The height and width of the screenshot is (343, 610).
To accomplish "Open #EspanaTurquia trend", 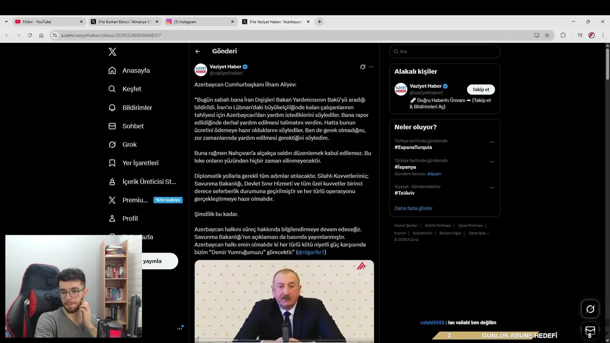I will click(413, 147).
